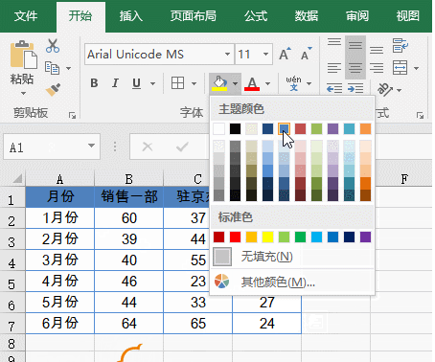This screenshot has height=362, width=435.
Task: Switch to the 审阅 tab
Action: point(357,16)
